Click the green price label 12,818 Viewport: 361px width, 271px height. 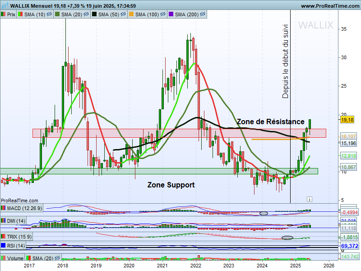pos(348,156)
